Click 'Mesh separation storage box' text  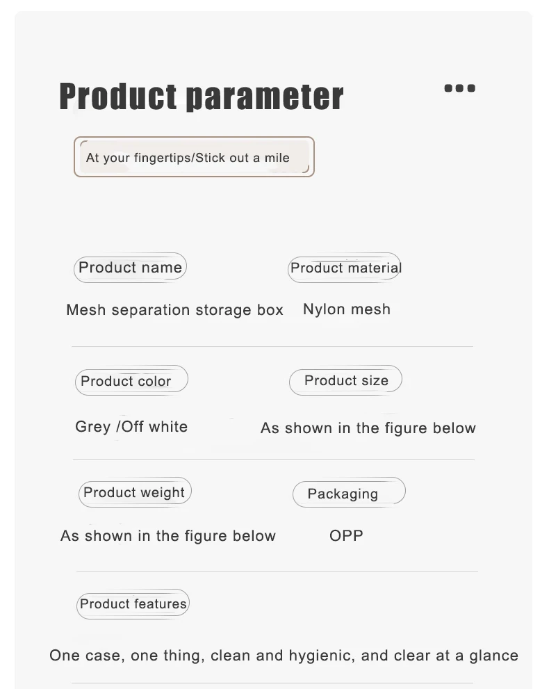tap(174, 310)
